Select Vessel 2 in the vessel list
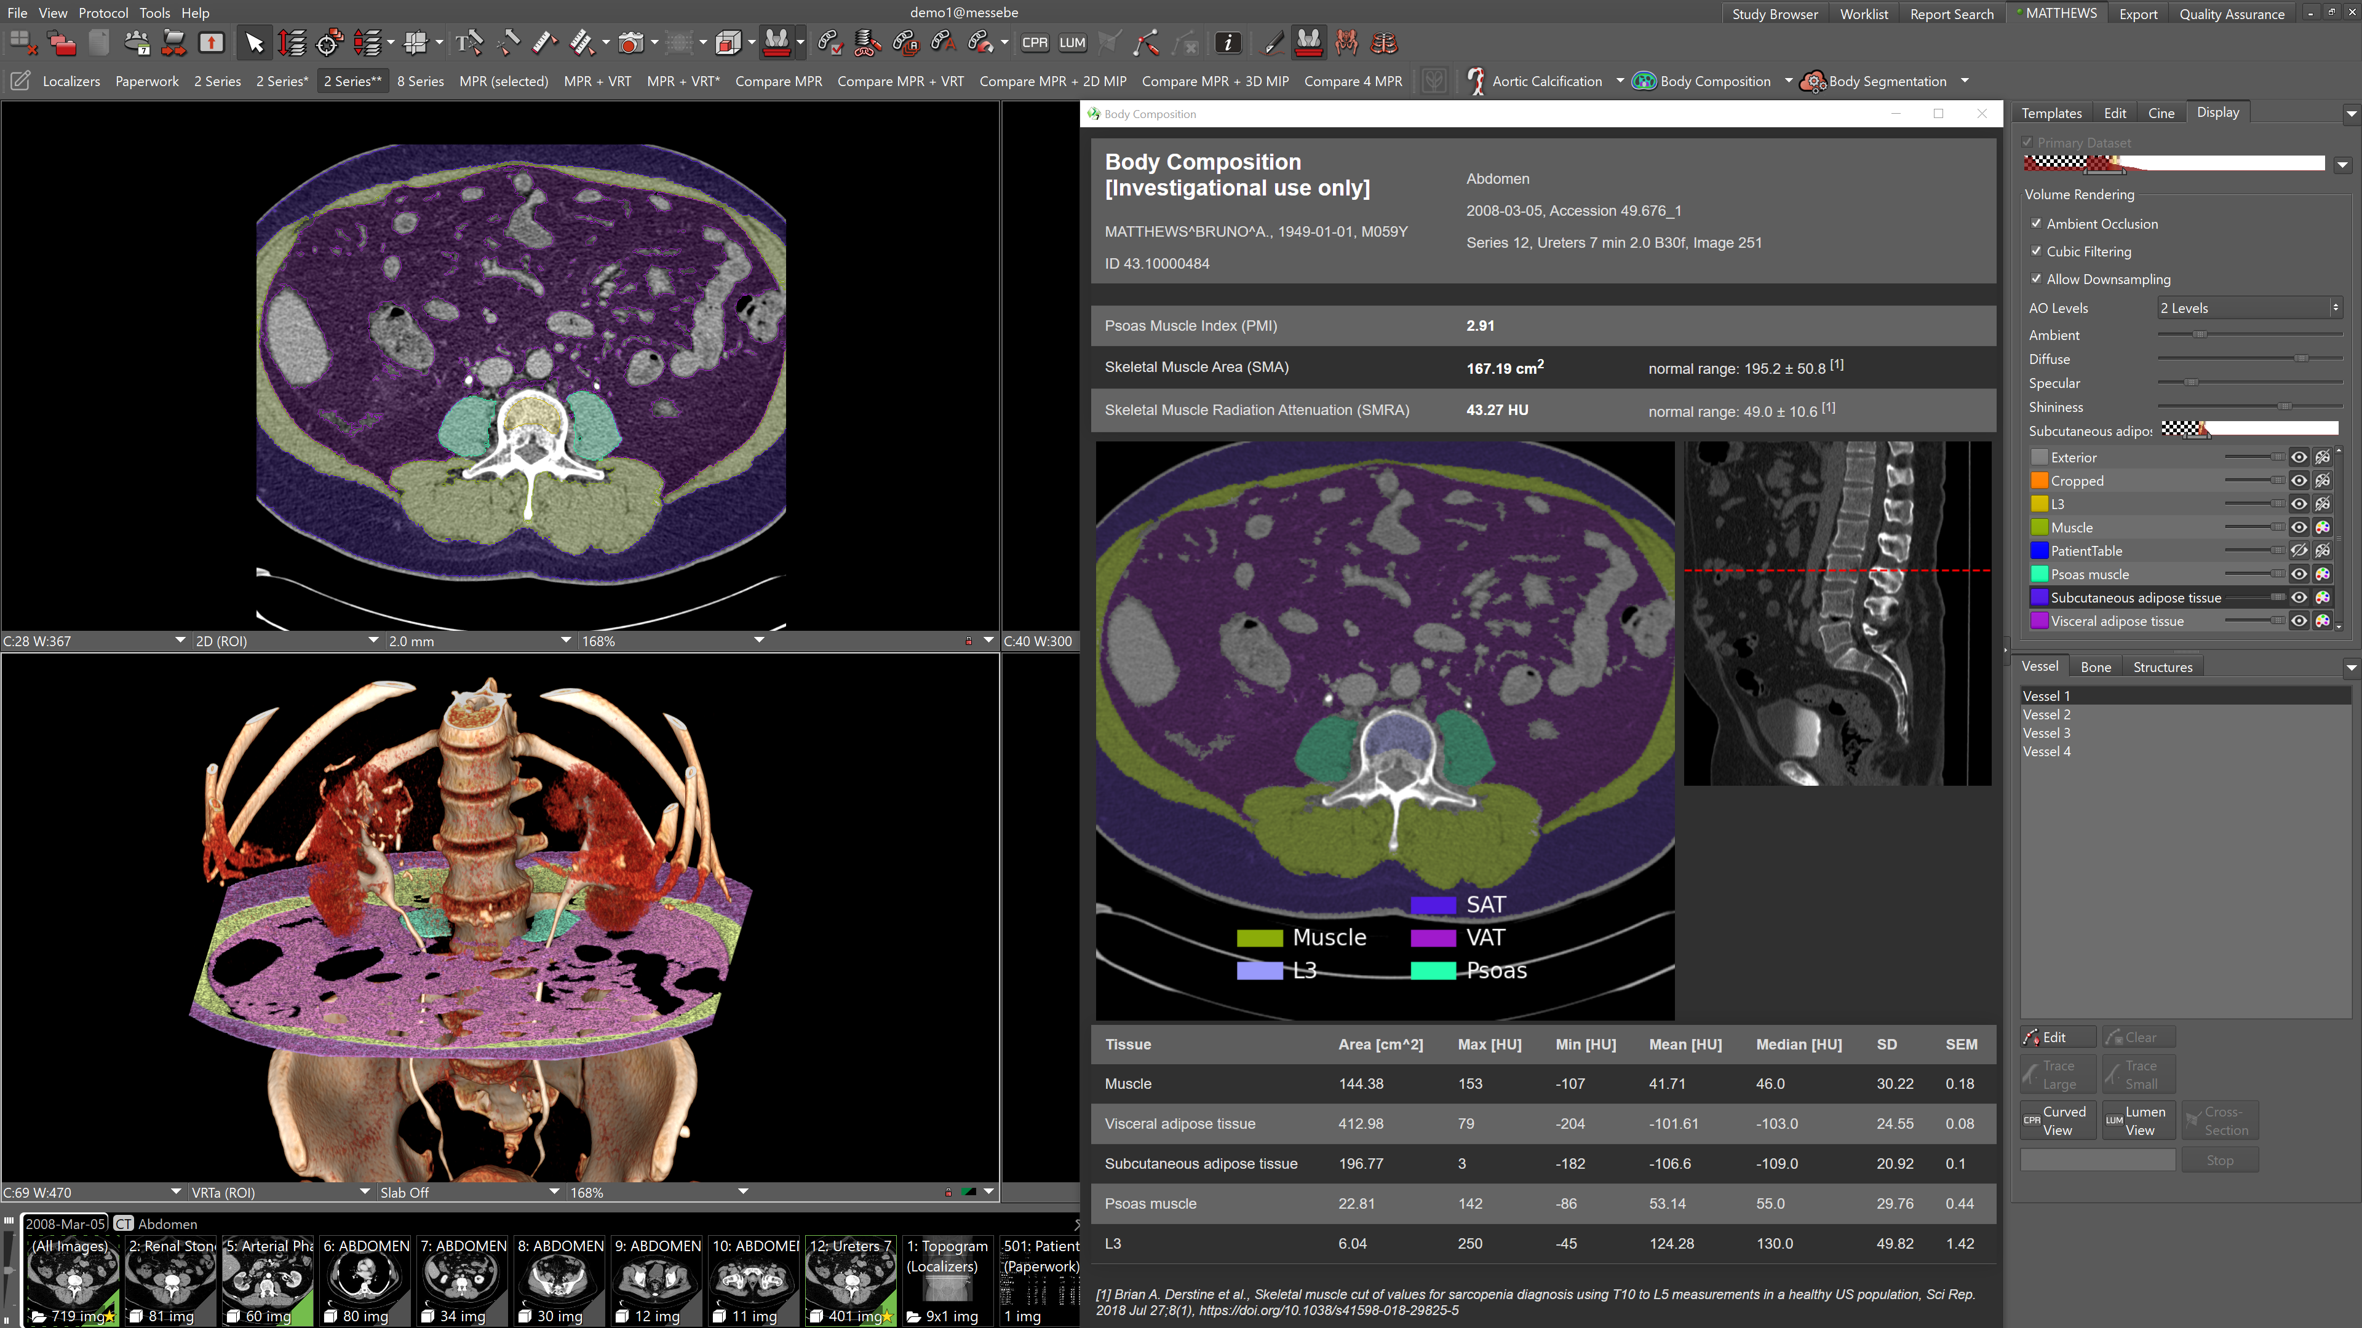The height and width of the screenshot is (1328, 2362). [x=2186, y=714]
